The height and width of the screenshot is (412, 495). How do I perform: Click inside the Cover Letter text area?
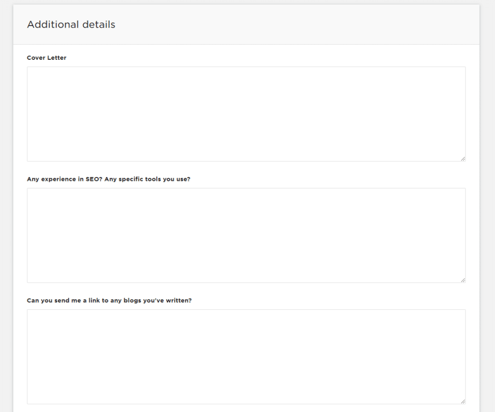246,113
